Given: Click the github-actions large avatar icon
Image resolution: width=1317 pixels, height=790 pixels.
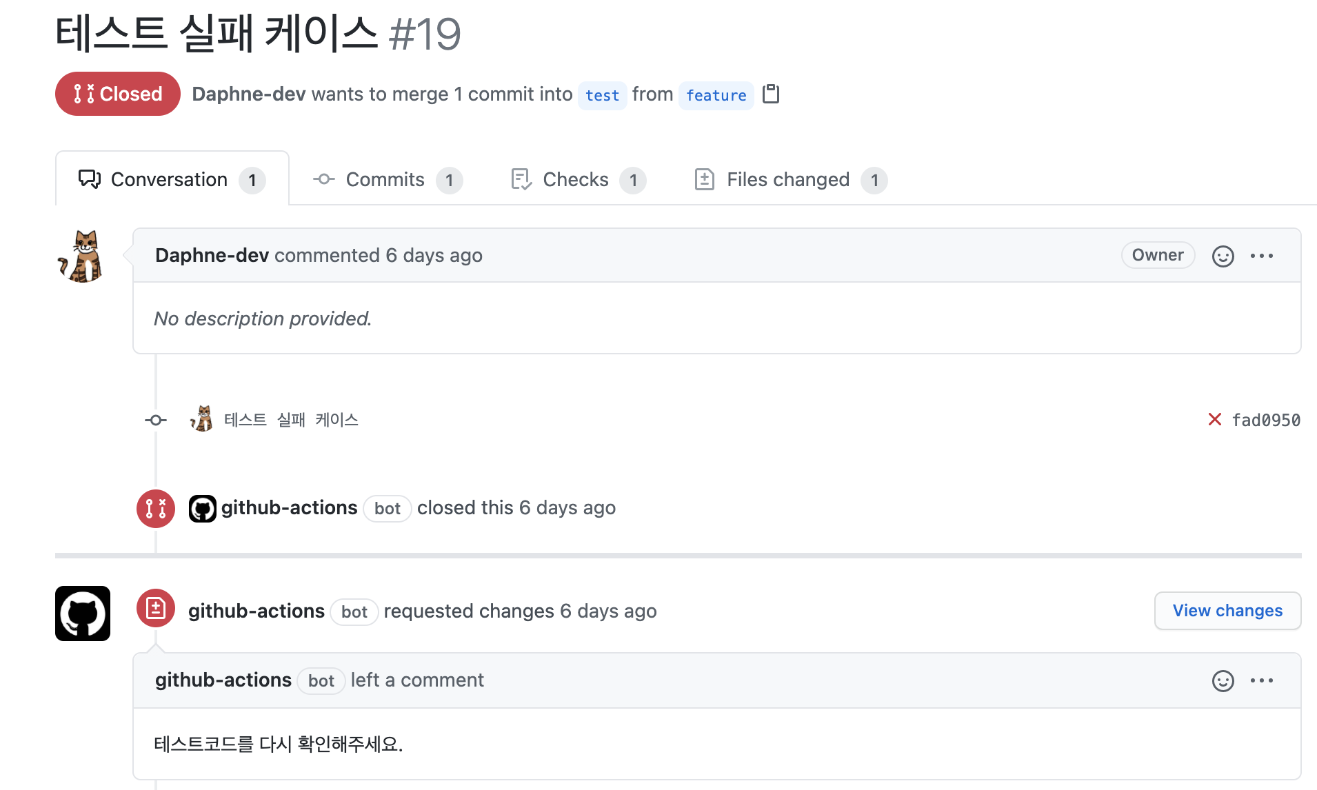Looking at the screenshot, I should [x=83, y=613].
